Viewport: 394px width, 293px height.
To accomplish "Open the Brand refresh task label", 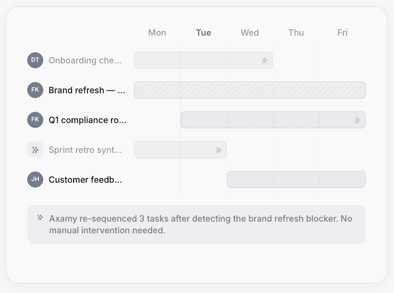I will (x=87, y=90).
